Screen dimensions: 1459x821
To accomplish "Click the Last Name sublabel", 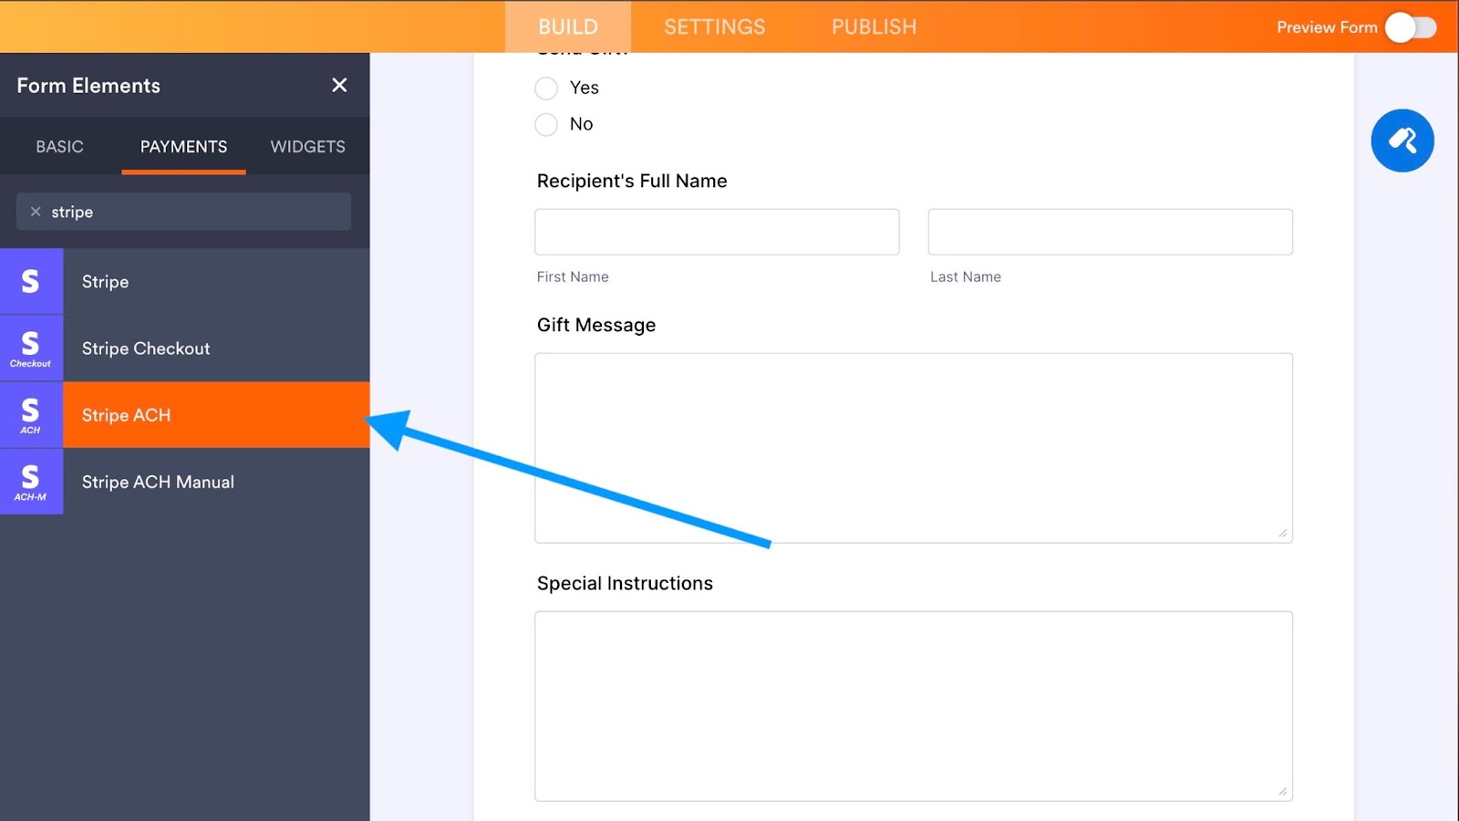I will click(x=966, y=276).
